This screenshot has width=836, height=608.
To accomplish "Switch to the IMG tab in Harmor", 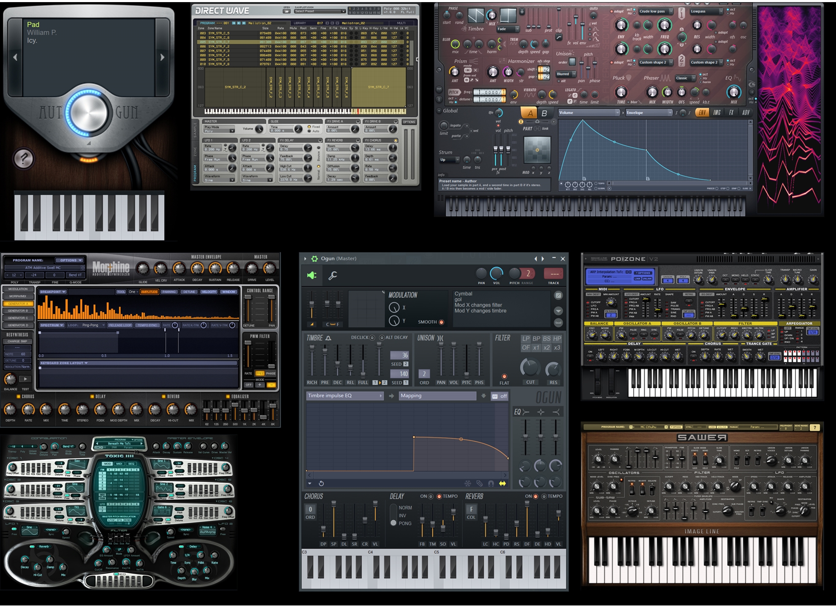I will click(717, 113).
